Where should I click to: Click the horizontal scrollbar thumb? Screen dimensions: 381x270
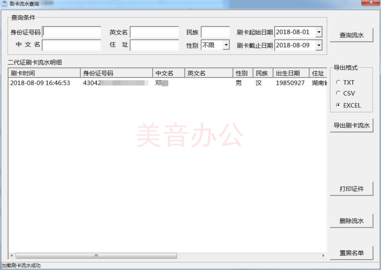[x=96, y=256]
